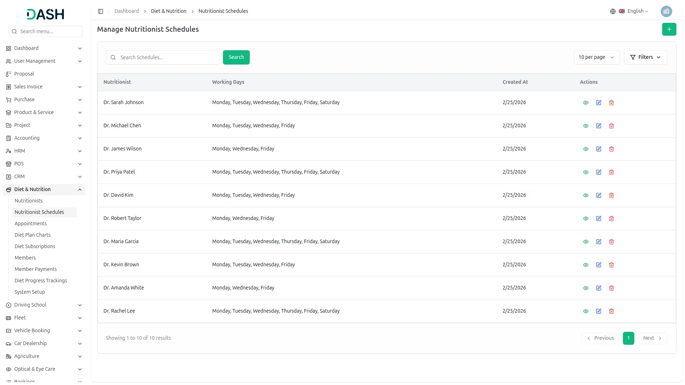685x385 pixels.
Task: Click the Next pagination button
Action: [653, 338]
